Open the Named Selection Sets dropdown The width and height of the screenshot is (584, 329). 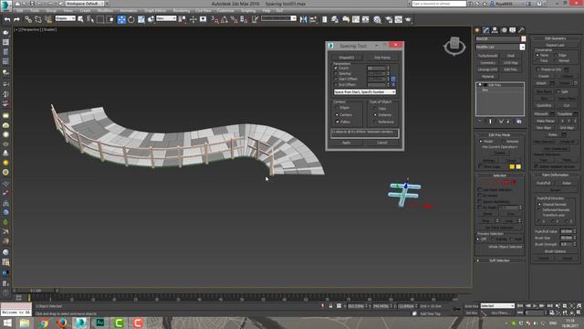278,18
